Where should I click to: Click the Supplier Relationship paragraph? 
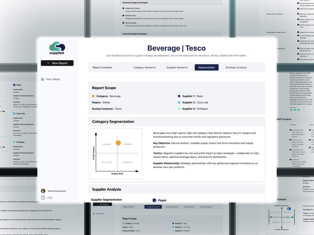pyautogui.click(x=206, y=165)
